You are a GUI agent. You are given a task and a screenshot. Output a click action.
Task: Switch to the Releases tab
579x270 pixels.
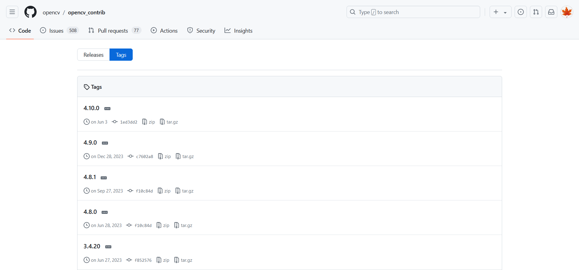(93, 55)
